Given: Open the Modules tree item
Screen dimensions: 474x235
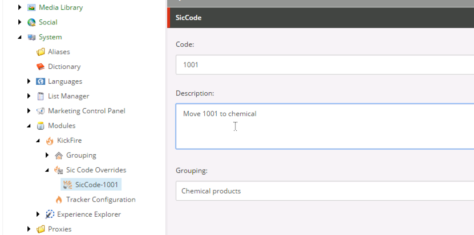Looking at the screenshot, I should tap(61, 126).
